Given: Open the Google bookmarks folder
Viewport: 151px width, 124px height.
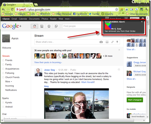Looking at the screenshot, I should tap(7, 14).
